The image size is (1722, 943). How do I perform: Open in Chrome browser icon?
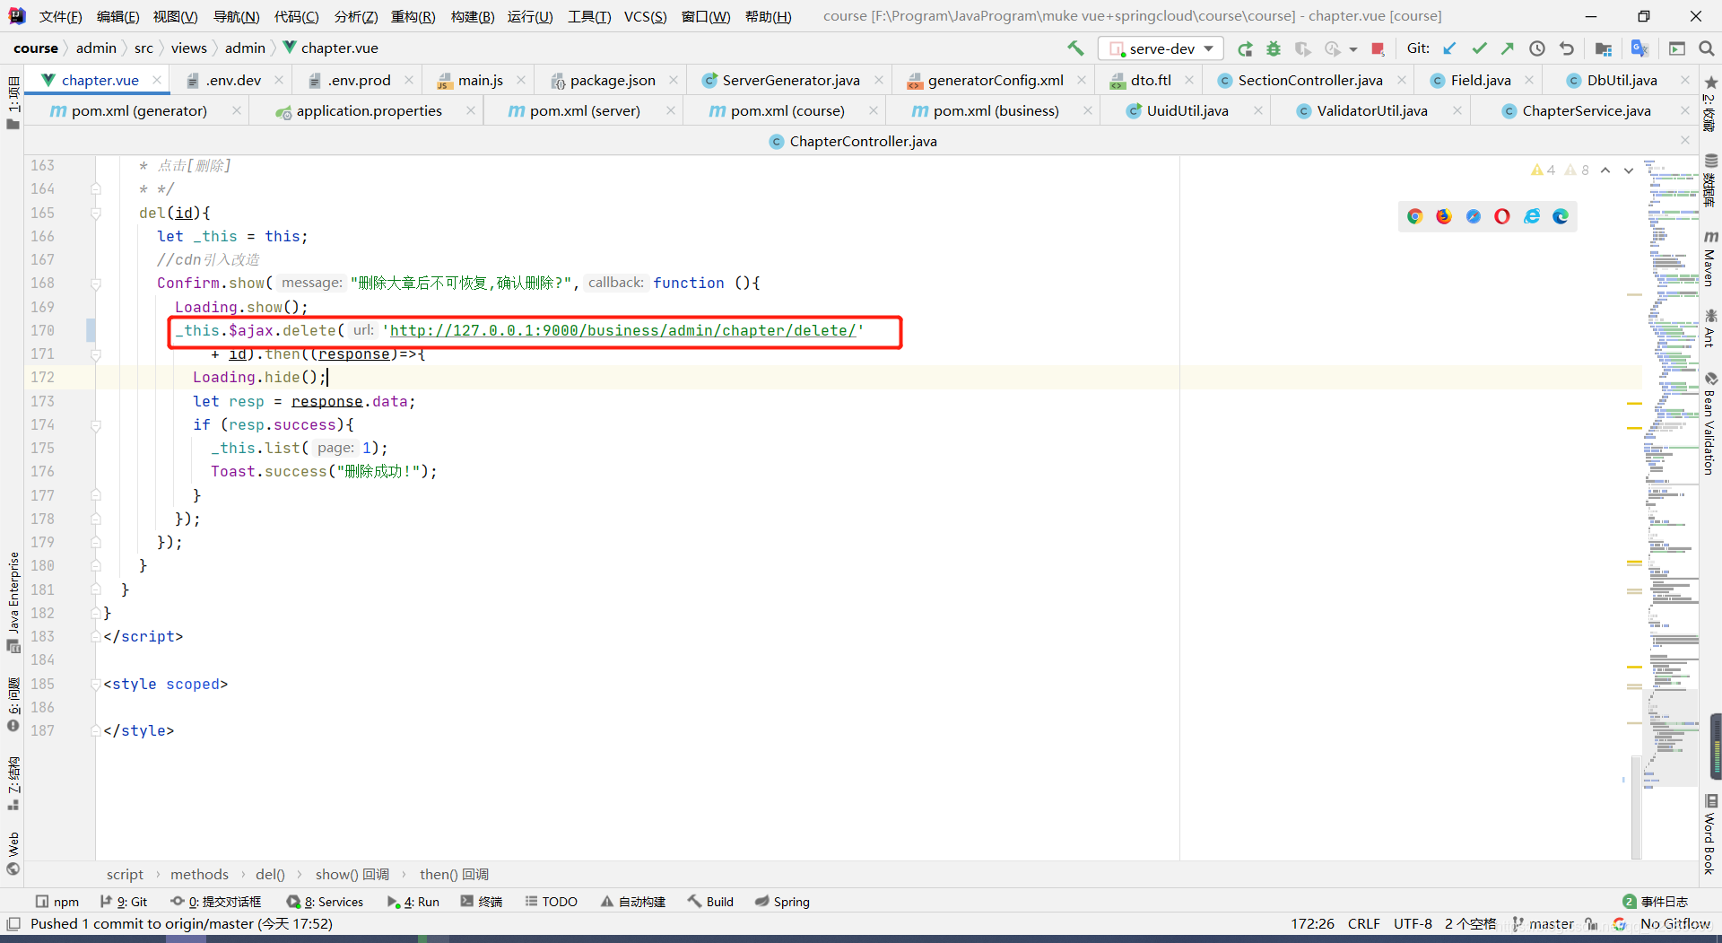(x=1414, y=216)
